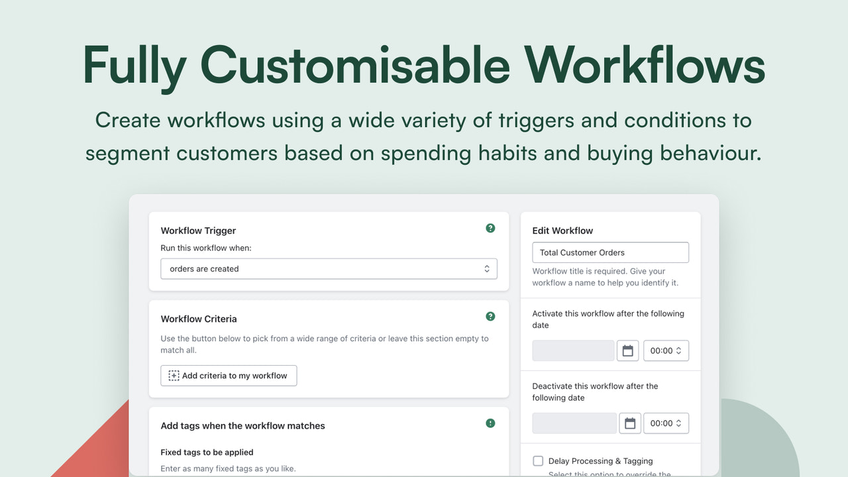Click the deactivation time stepper arrows
This screenshot has width=848, height=477.
(x=680, y=423)
